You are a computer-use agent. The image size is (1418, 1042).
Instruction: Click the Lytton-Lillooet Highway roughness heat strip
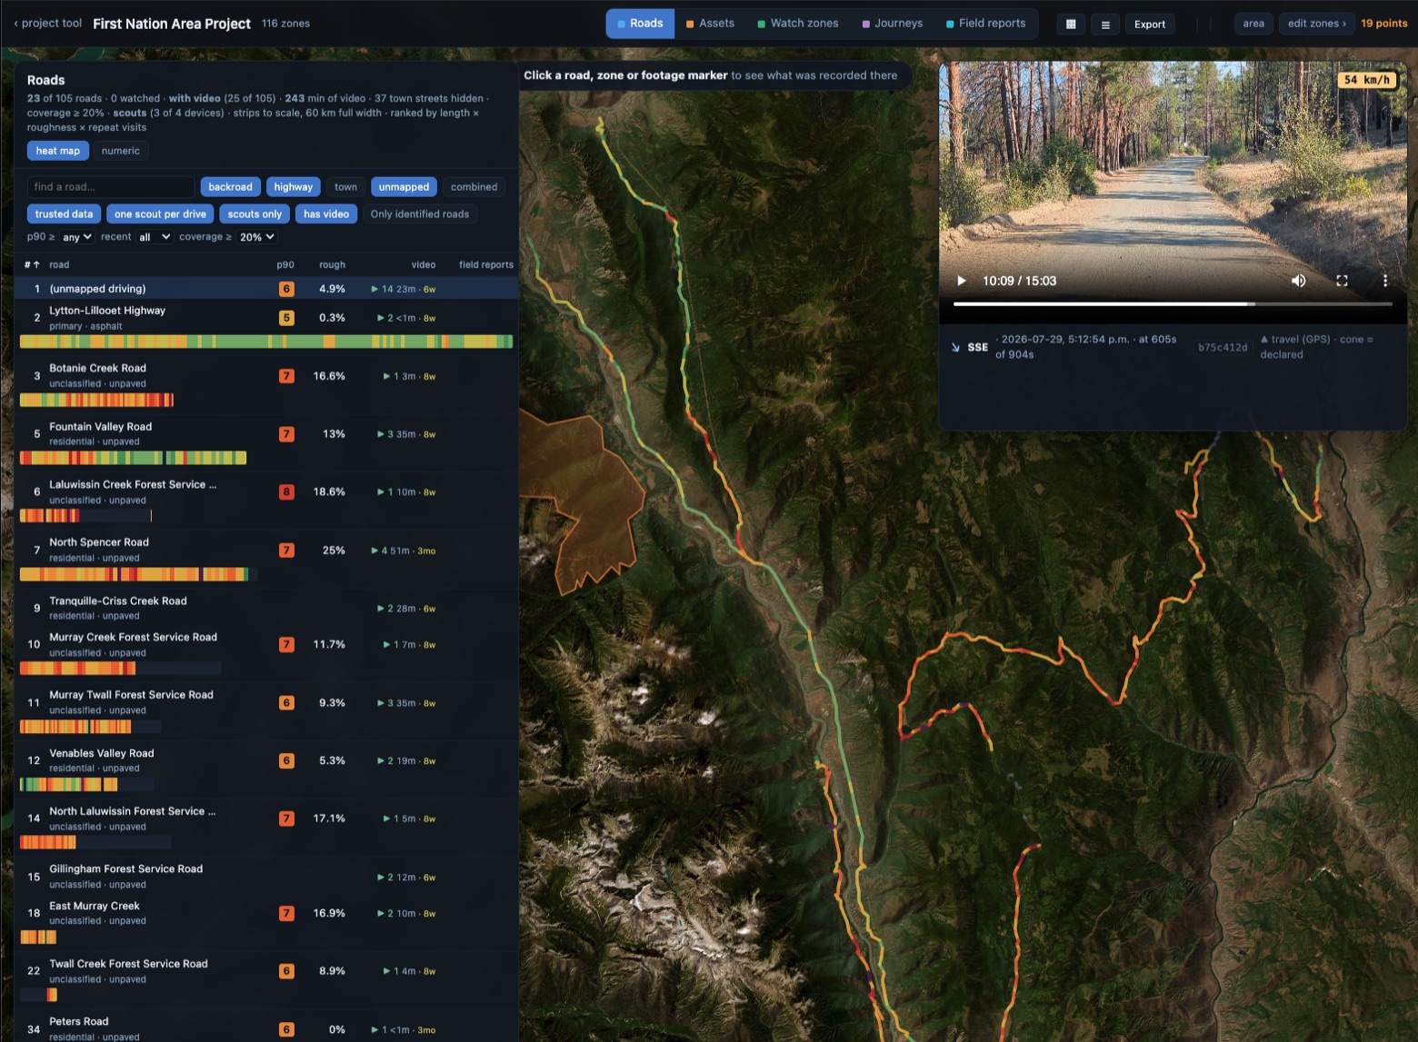tap(266, 342)
